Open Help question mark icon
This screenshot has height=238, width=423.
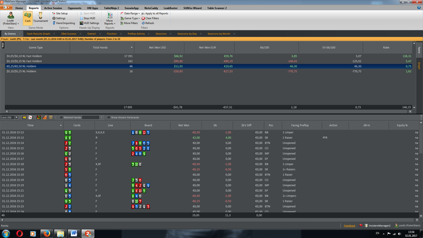(x=419, y=8)
